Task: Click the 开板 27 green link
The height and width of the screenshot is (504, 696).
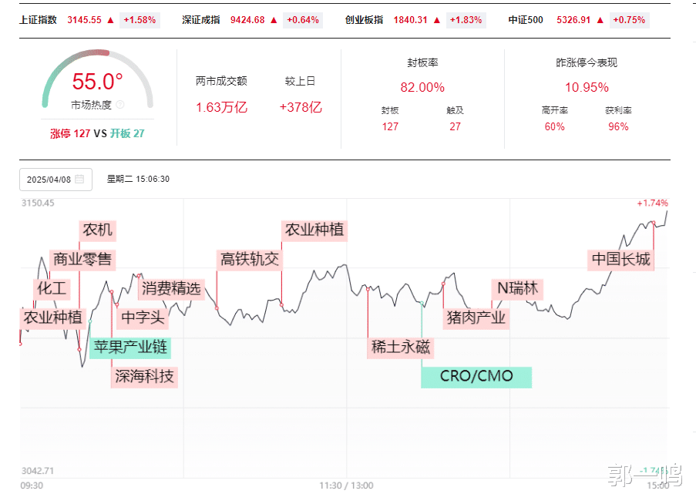Action: click(x=127, y=133)
